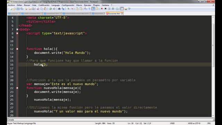Image resolution: width=222 pixels, height=125 pixels.
Task: Click the Ln/Col status bar field
Action: tap(135, 124)
